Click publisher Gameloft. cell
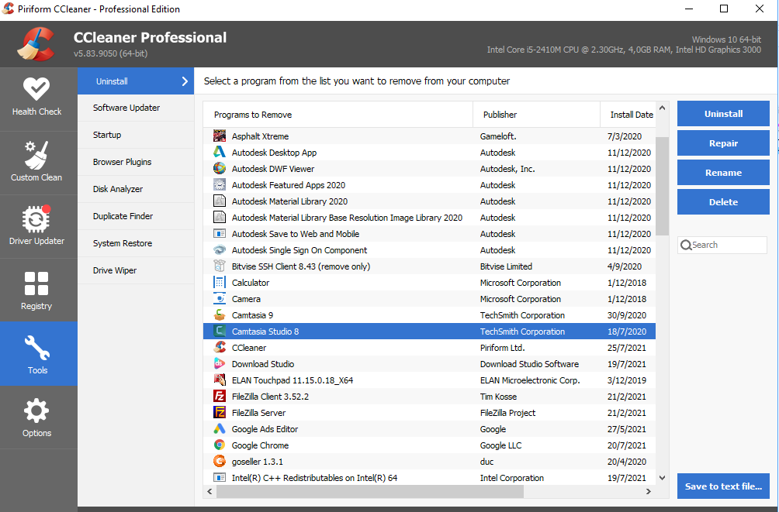 point(498,136)
